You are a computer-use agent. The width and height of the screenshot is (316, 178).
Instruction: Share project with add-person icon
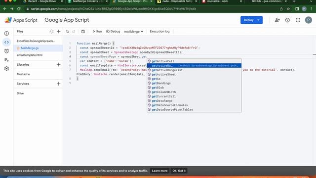point(277,20)
